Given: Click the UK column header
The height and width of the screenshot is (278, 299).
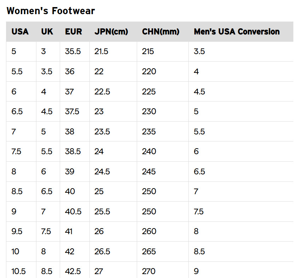Looking at the screenshot, I should [47, 31].
